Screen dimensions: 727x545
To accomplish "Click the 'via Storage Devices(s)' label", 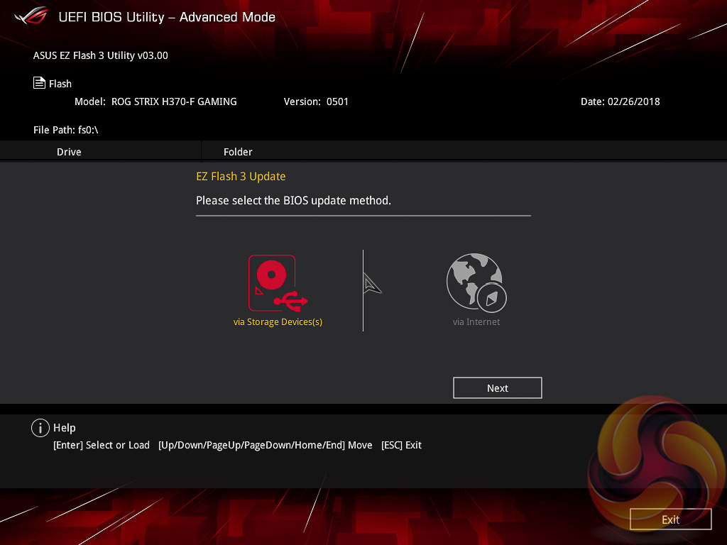I will click(x=278, y=321).
